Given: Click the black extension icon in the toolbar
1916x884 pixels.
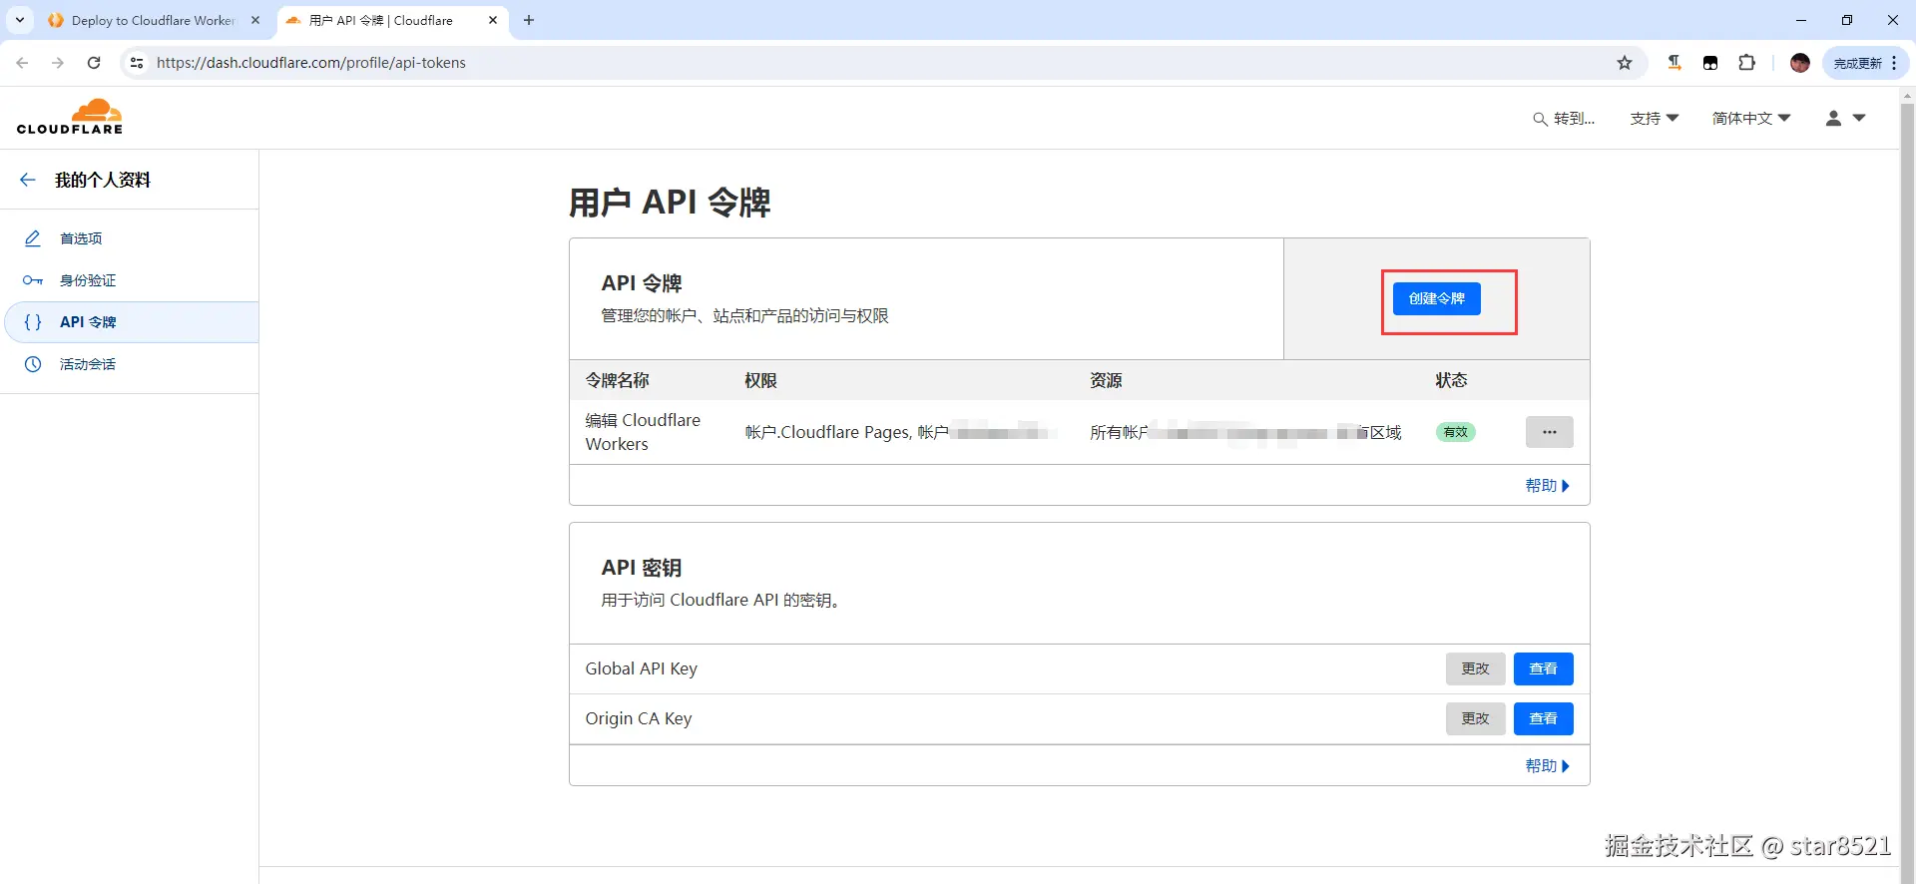Looking at the screenshot, I should pos(1710,63).
